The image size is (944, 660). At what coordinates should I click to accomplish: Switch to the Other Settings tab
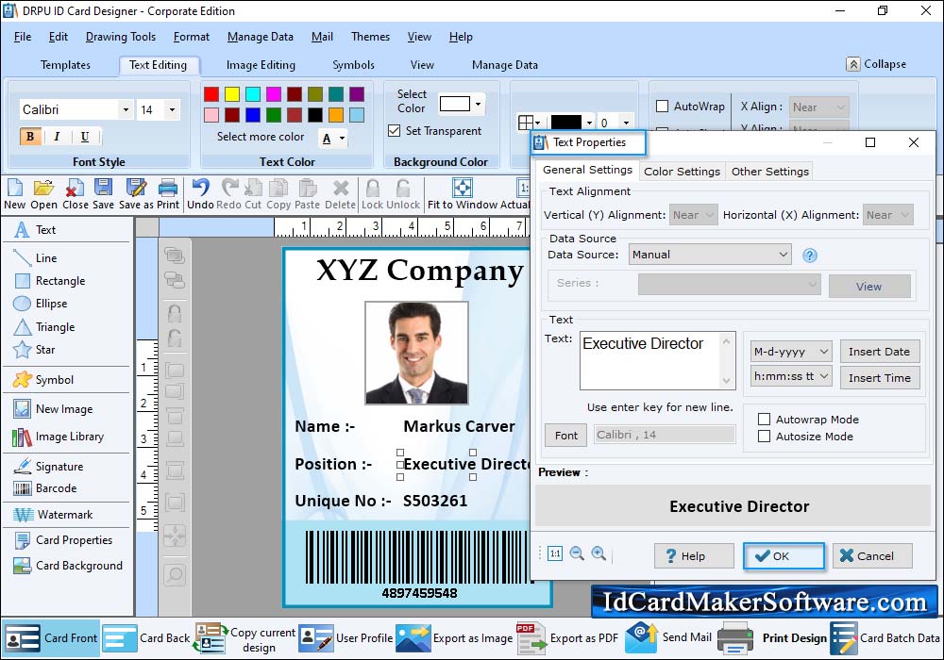(x=770, y=172)
